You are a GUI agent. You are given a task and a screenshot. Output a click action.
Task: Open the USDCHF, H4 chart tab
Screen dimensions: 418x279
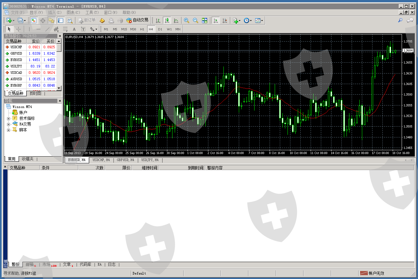pyautogui.click(x=101, y=160)
